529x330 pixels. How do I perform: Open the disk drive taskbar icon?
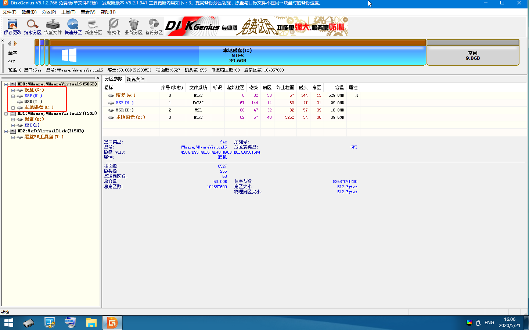click(29, 323)
